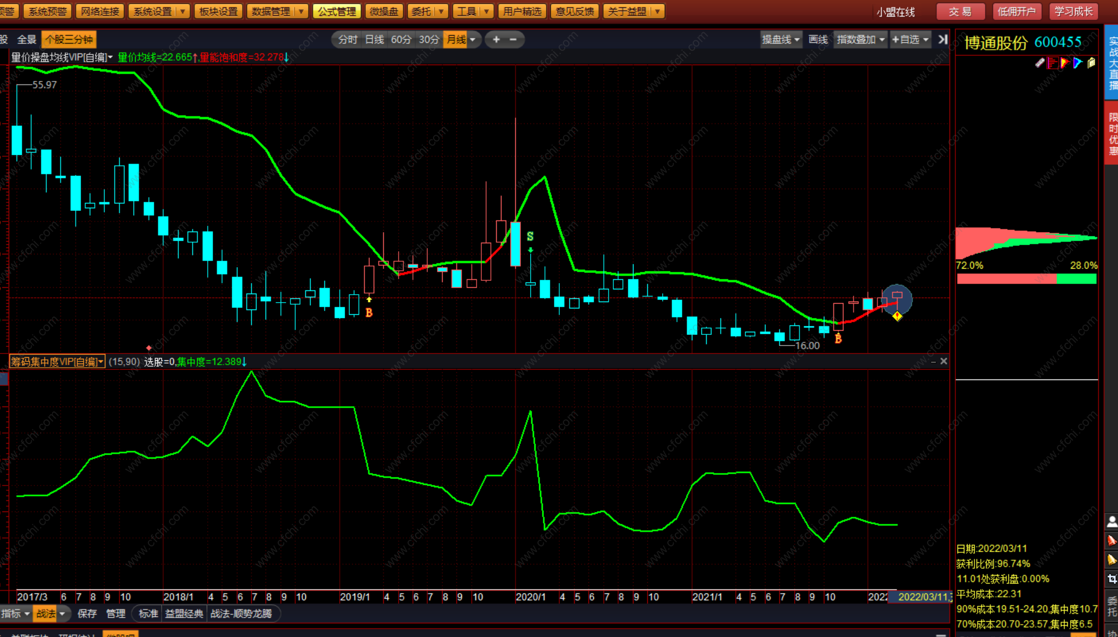This screenshot has width=1118, height=637.
Task: Click the red bell icon in sidebar
Action: (1112, 540)
